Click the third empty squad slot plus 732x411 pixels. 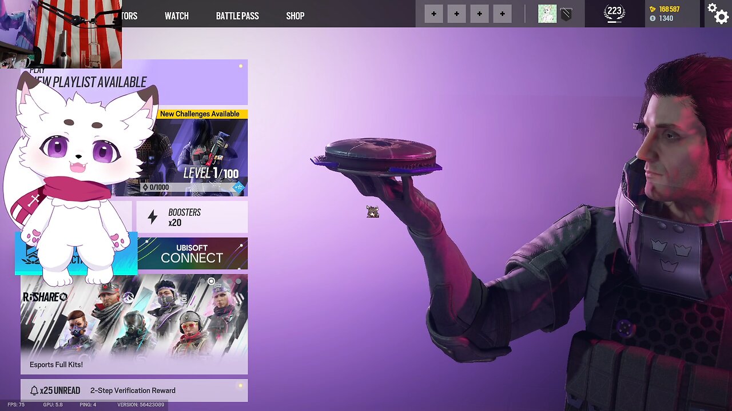[479, 14]
